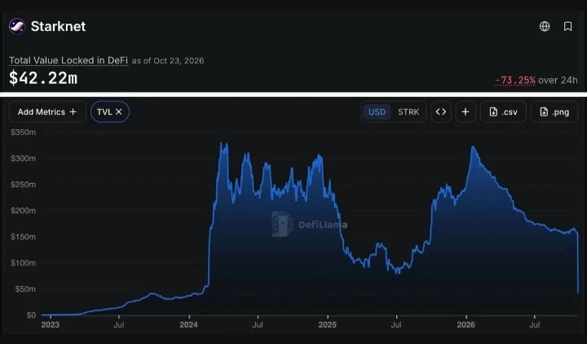Download chart image as .png
This screenshot has width=587, height=344.
(554, 111)
